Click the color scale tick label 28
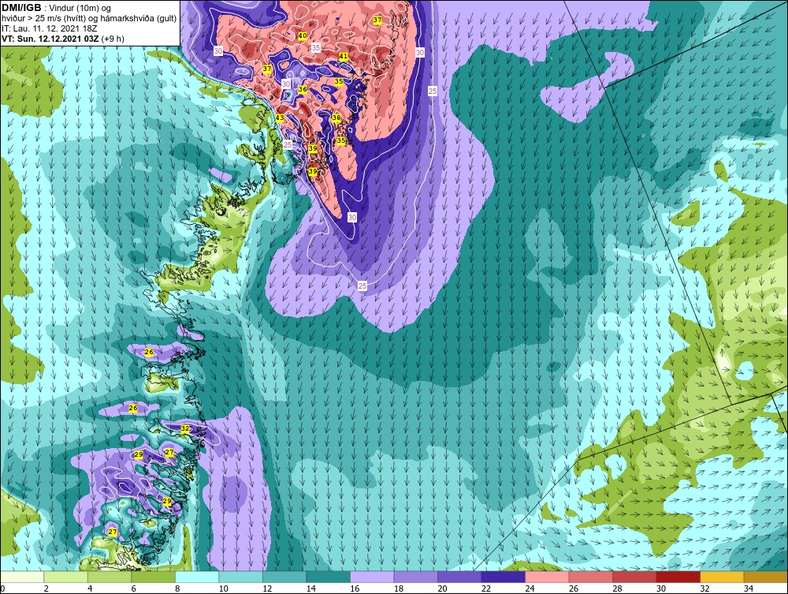Image resolution: width=788 pixels, height=594 pixels. click(x=617, y=588)
